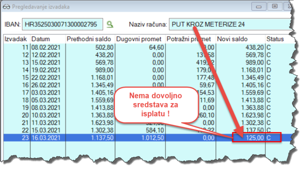306x172 pixels.
Task: Select date 10.03.2021 in row 20
Action: 46,115
